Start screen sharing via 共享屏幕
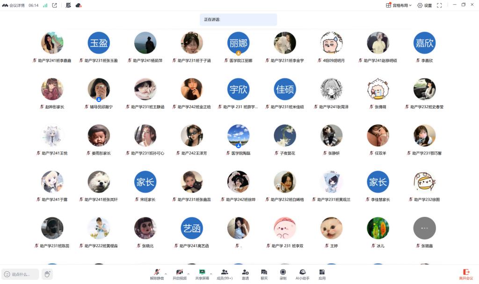Image resolution: width=479 pixels, height=284 pixels. [x=202, y=274]
